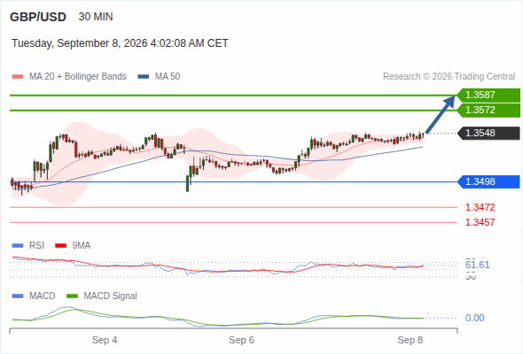Viewport: 523px width, 354px height.
Task: Click the RSI legend color marker
Action: pyautogui.click(x=18, y=246)
